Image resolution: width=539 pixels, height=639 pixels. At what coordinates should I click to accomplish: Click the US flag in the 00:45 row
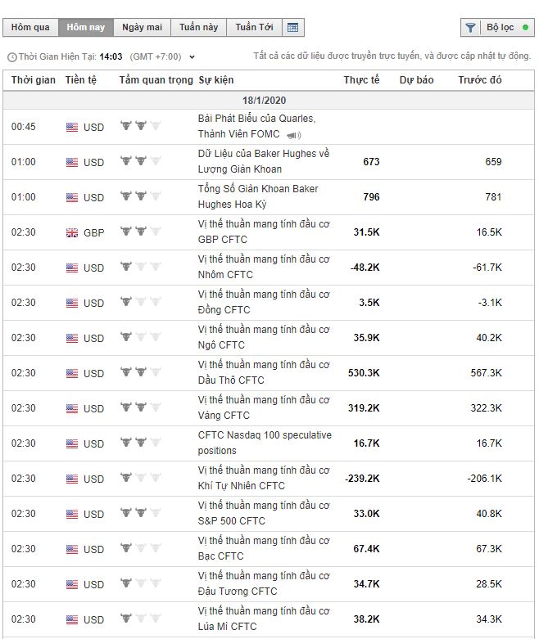coord(72,127)
